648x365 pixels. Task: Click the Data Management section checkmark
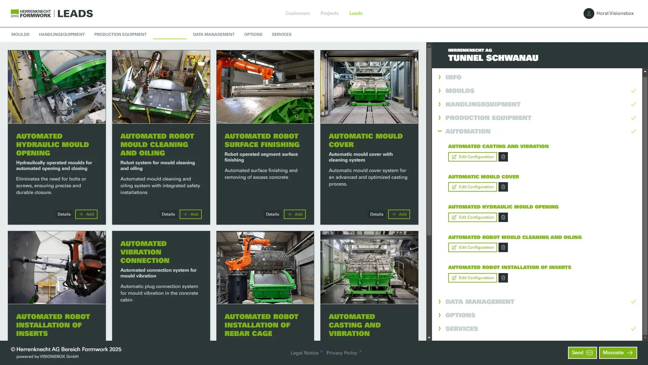click(x=633, y=301)
